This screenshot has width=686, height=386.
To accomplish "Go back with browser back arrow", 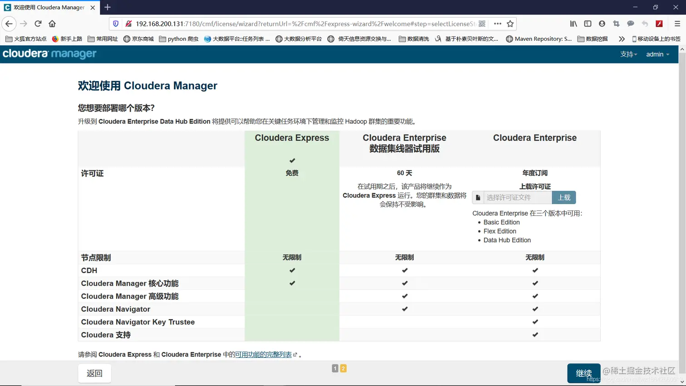I will pyautogui.click(x=9, y=24).
